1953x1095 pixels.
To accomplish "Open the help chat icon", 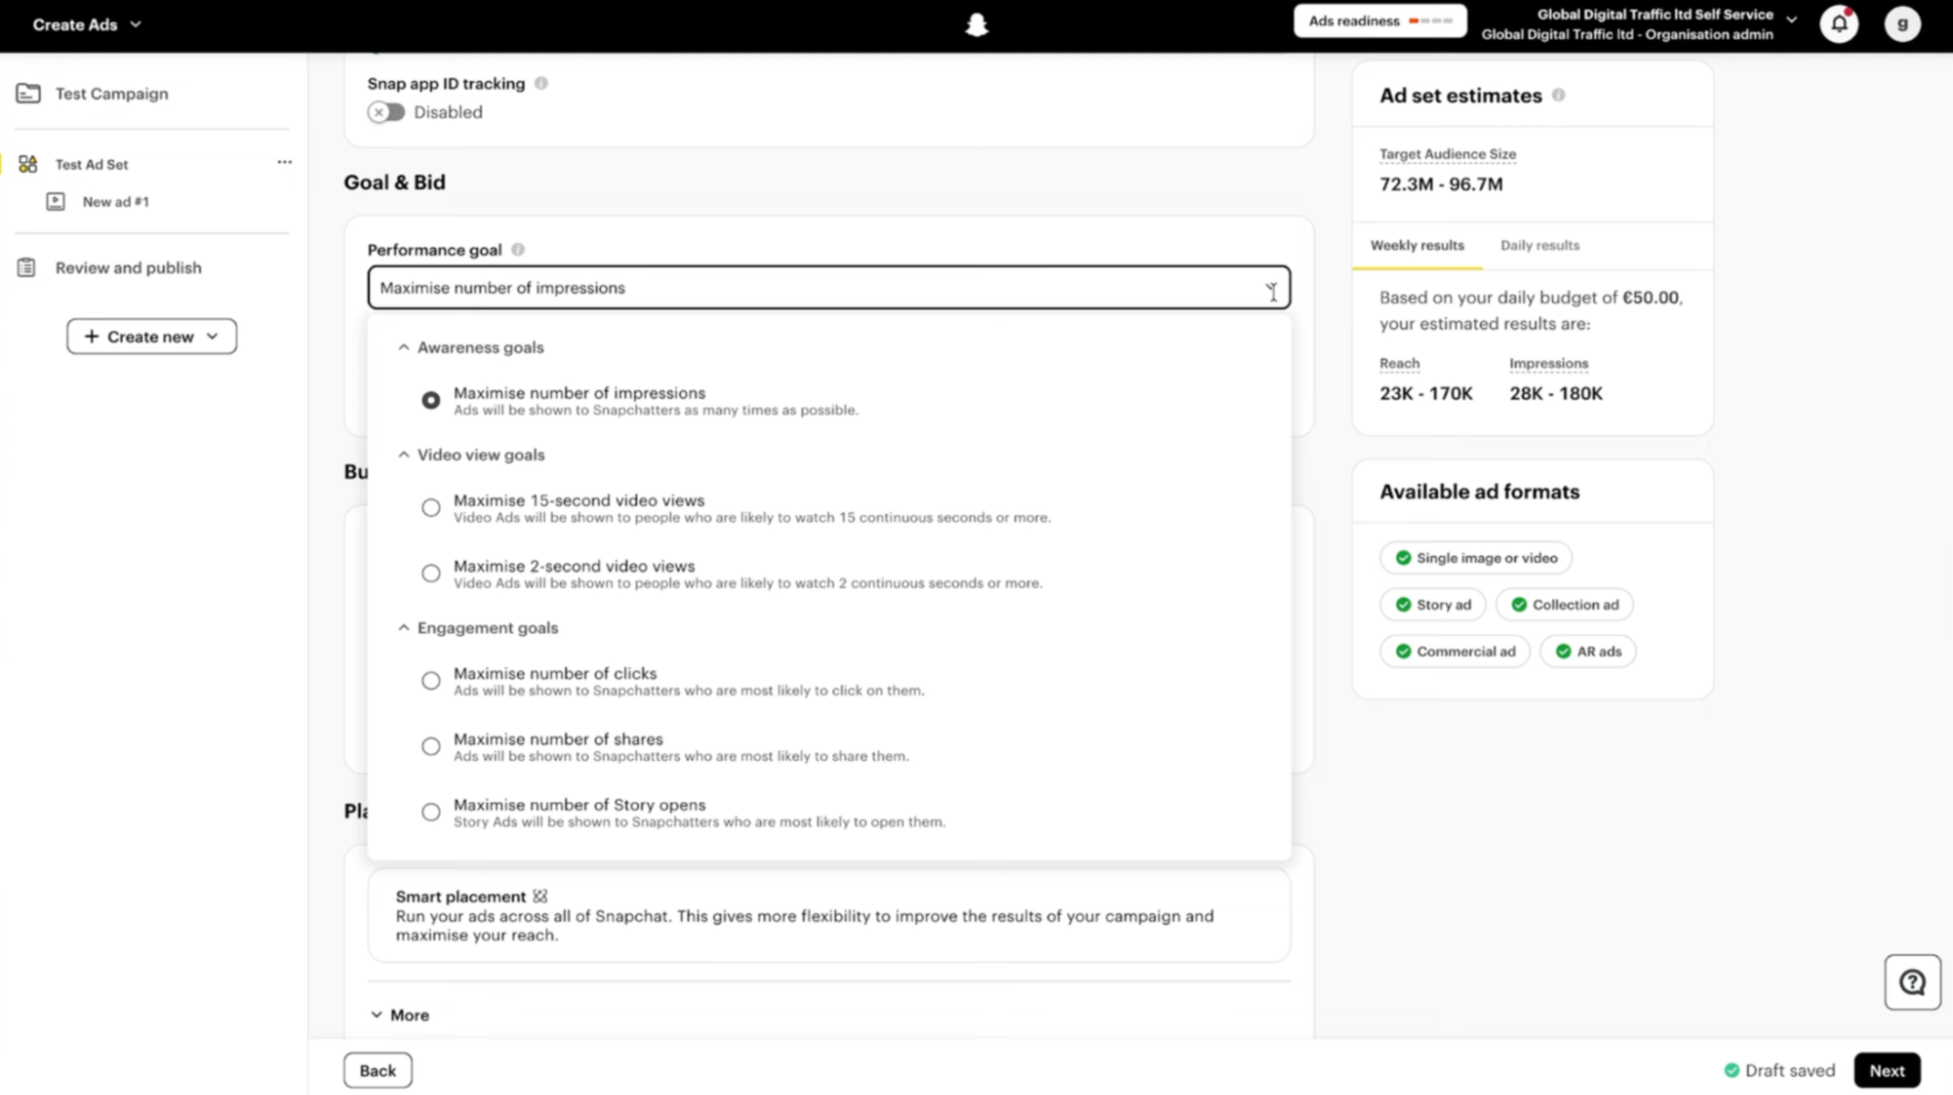I will click(x=1912, y=982).
